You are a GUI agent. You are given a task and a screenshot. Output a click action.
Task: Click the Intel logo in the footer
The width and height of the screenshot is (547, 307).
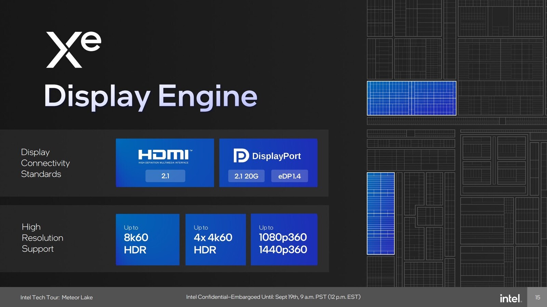(x=510, y=297)
